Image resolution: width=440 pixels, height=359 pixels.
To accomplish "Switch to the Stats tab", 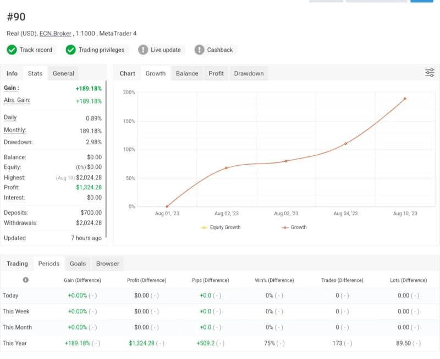I will tap(35, 73).
